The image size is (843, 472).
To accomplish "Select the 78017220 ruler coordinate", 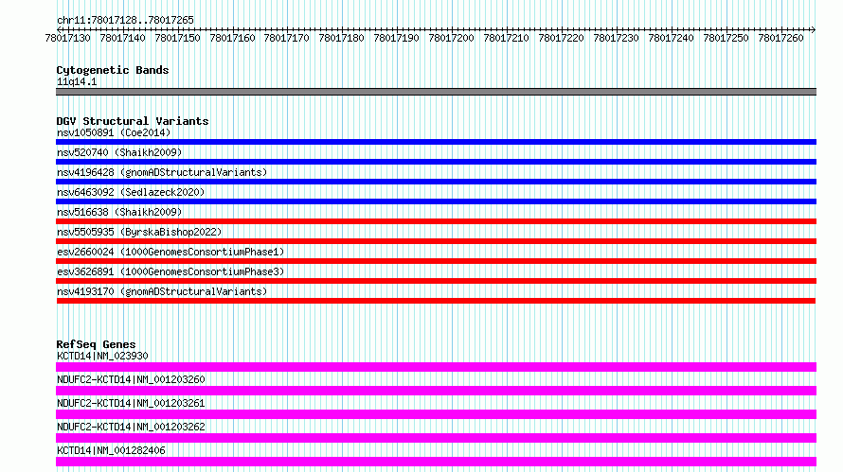I will [x=561, y=38].
